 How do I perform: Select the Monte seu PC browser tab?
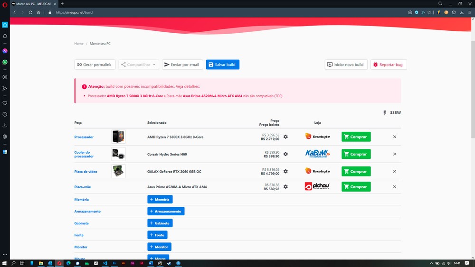pyautogui.click(x=33, y=4)
